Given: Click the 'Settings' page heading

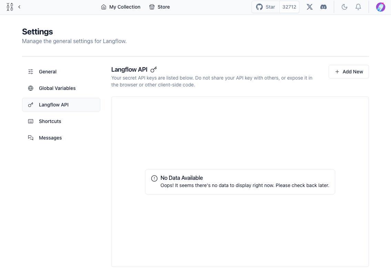Looking at the screenshot, I should 38,32.
